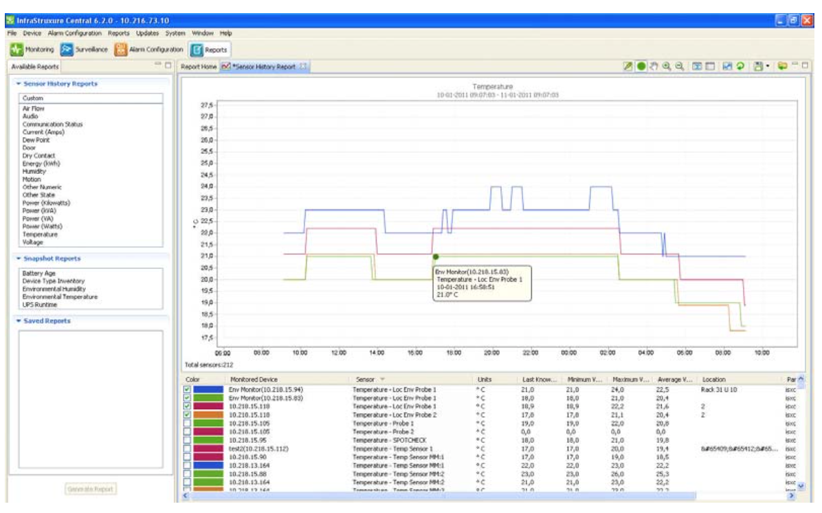Click the zoom in magnifier icon
The height and width of the screenshot is (513, 822).
tap(665, 67)
